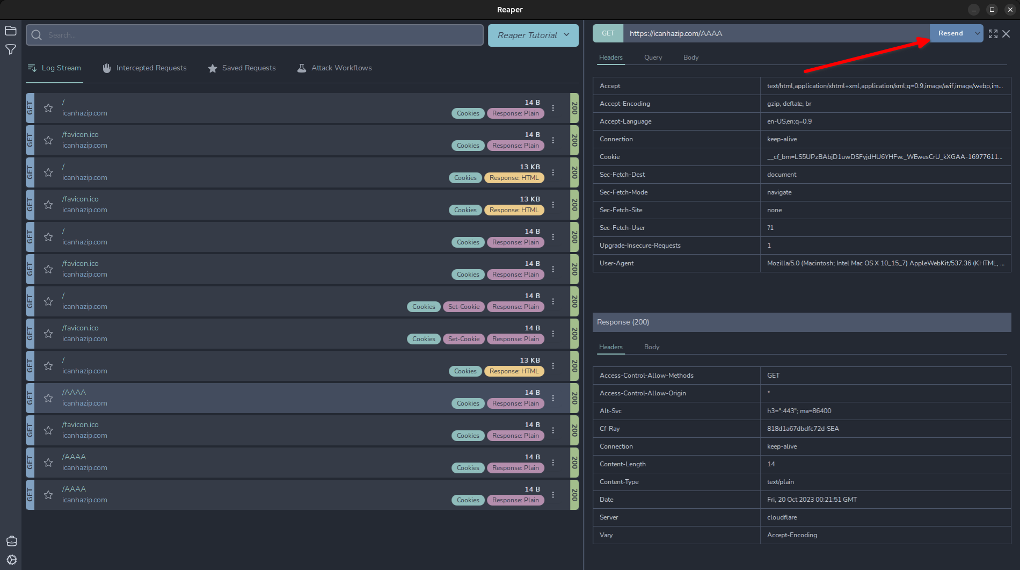Star the 13 KB /favicon.ico request

(48, 205)
